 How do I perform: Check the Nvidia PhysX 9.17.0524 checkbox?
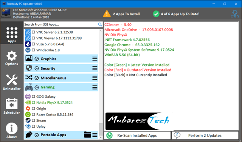click(33, 102)
